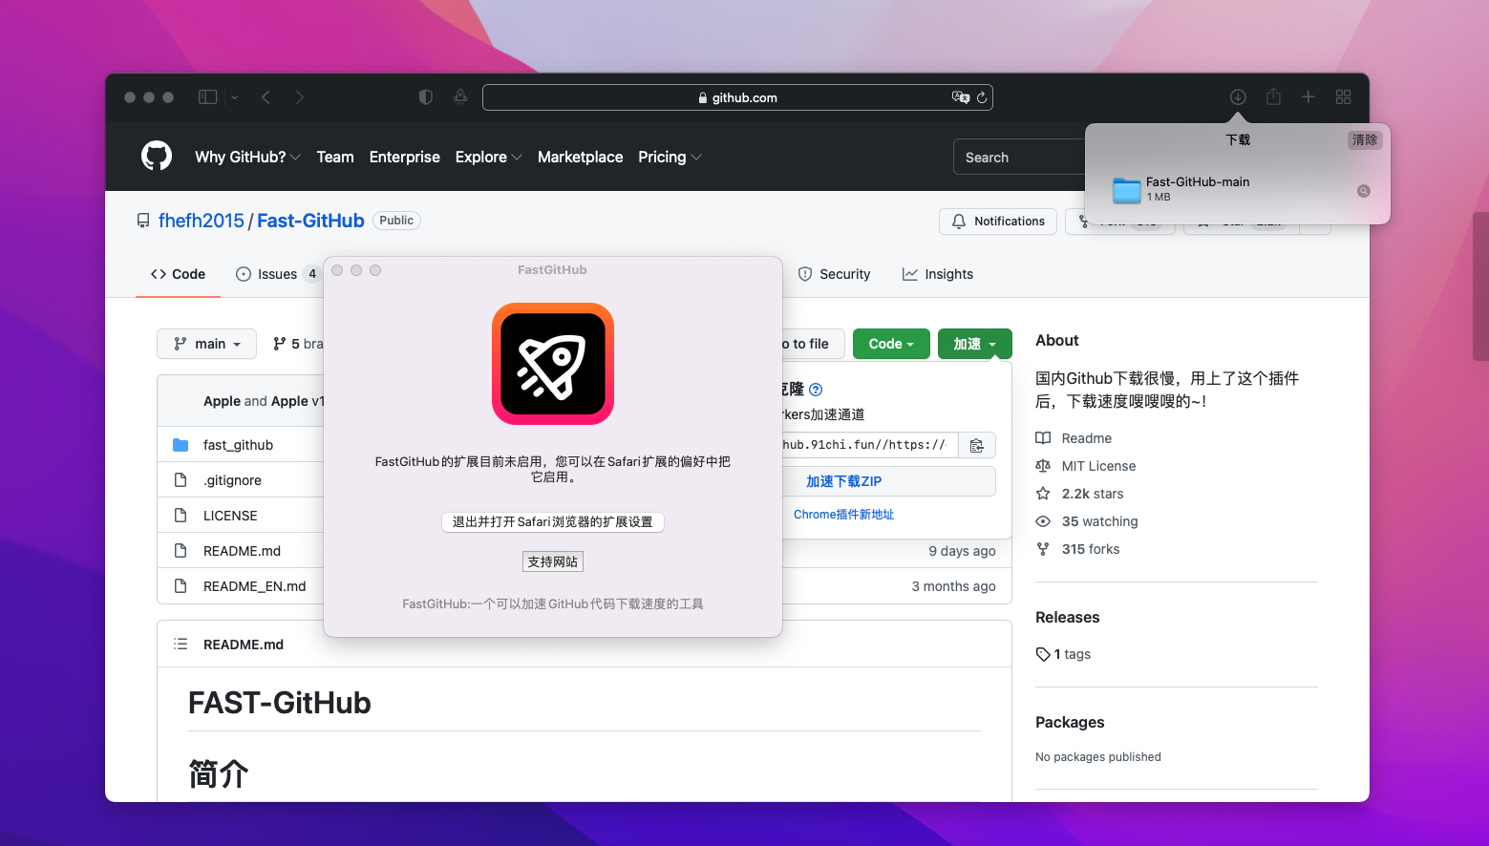Screen dimensions: 1489x846
Task: Click the privacy report shield icon
Action: [426, 97]
